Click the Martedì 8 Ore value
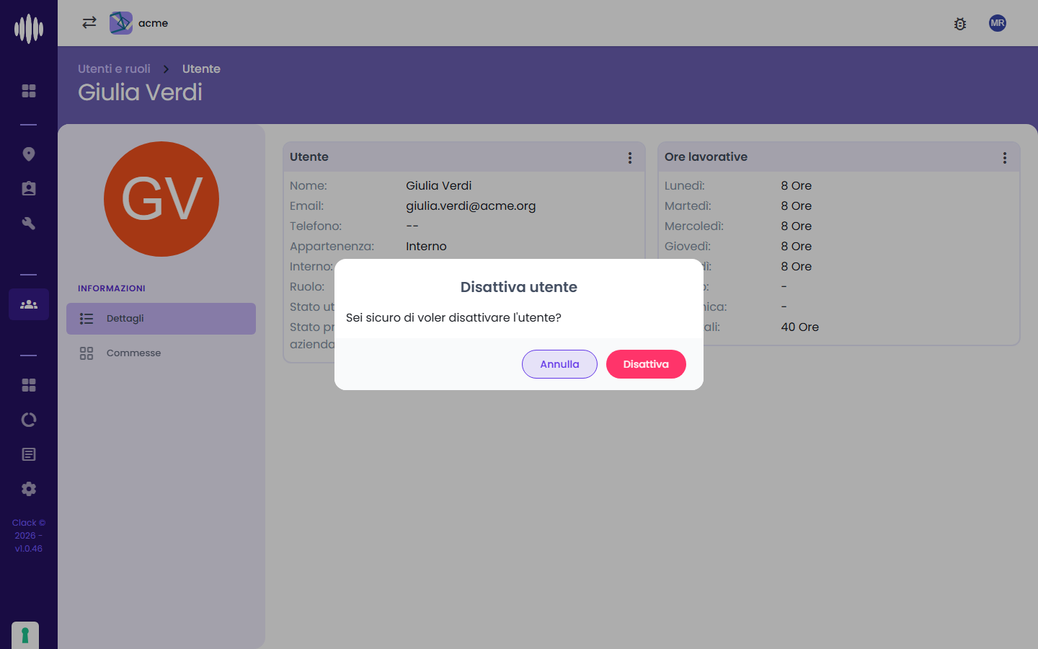 point(797,206)
